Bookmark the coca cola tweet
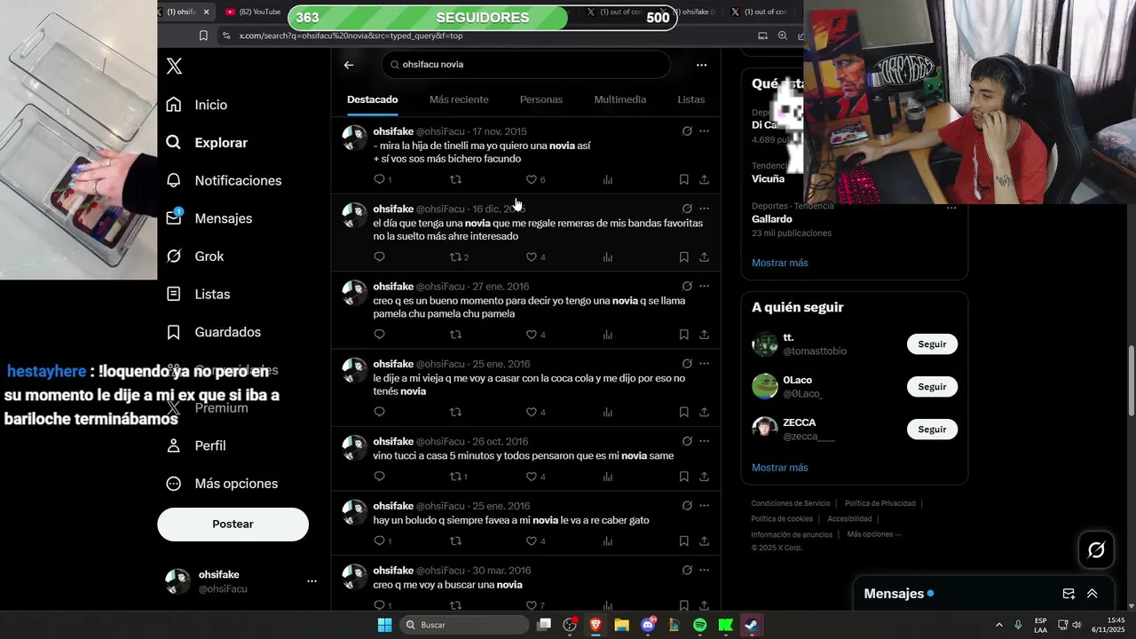This screenshot has height=639, width=1136. pyautogui.click(x=683, y=412)
